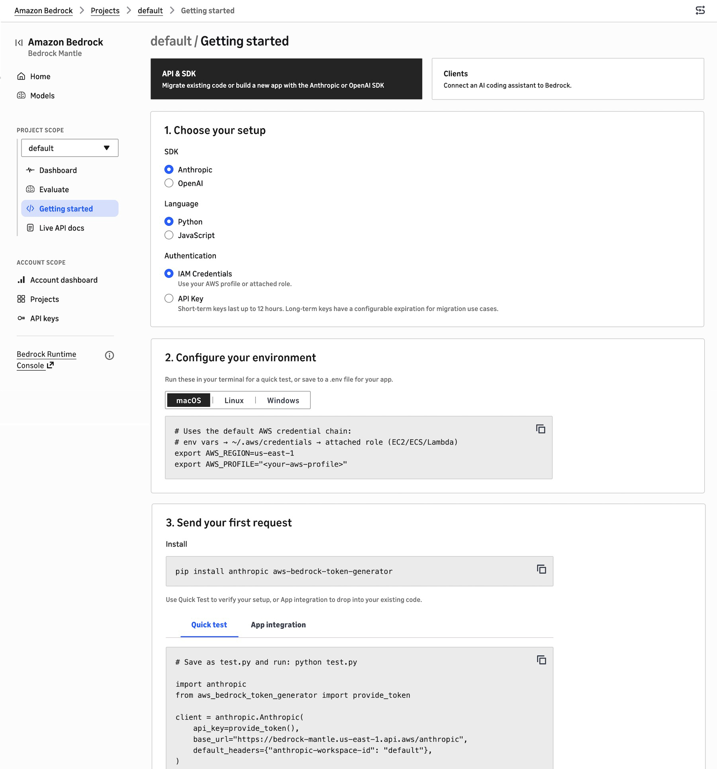The image size is (717, 769).
Task: Click the "1. Choose your setup" heading
Action: pos(215,131)
